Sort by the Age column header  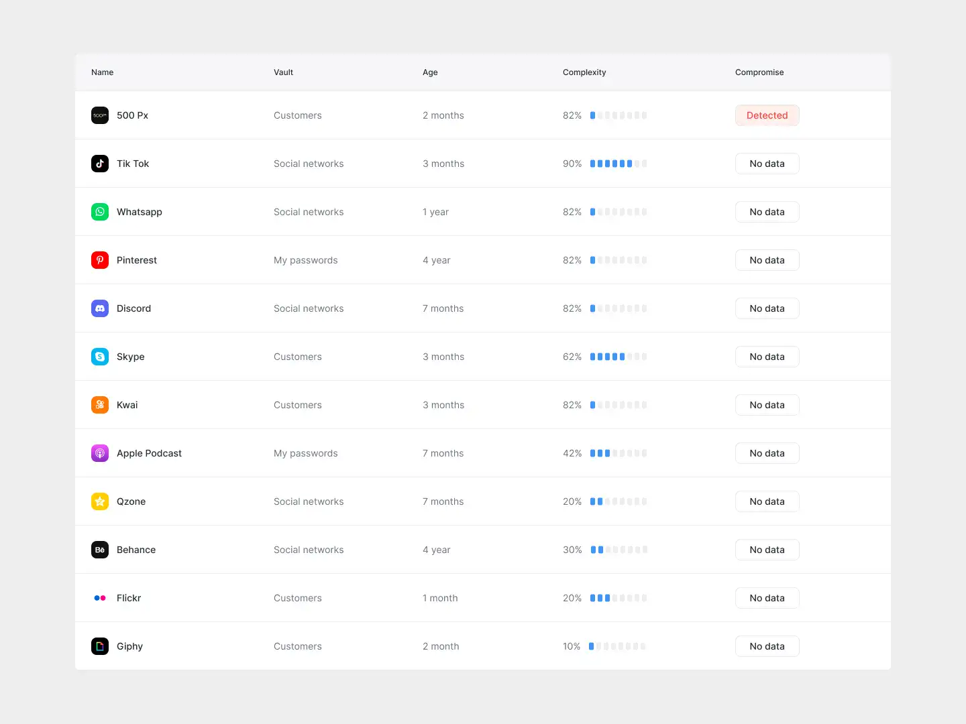[x=430, y=72]
